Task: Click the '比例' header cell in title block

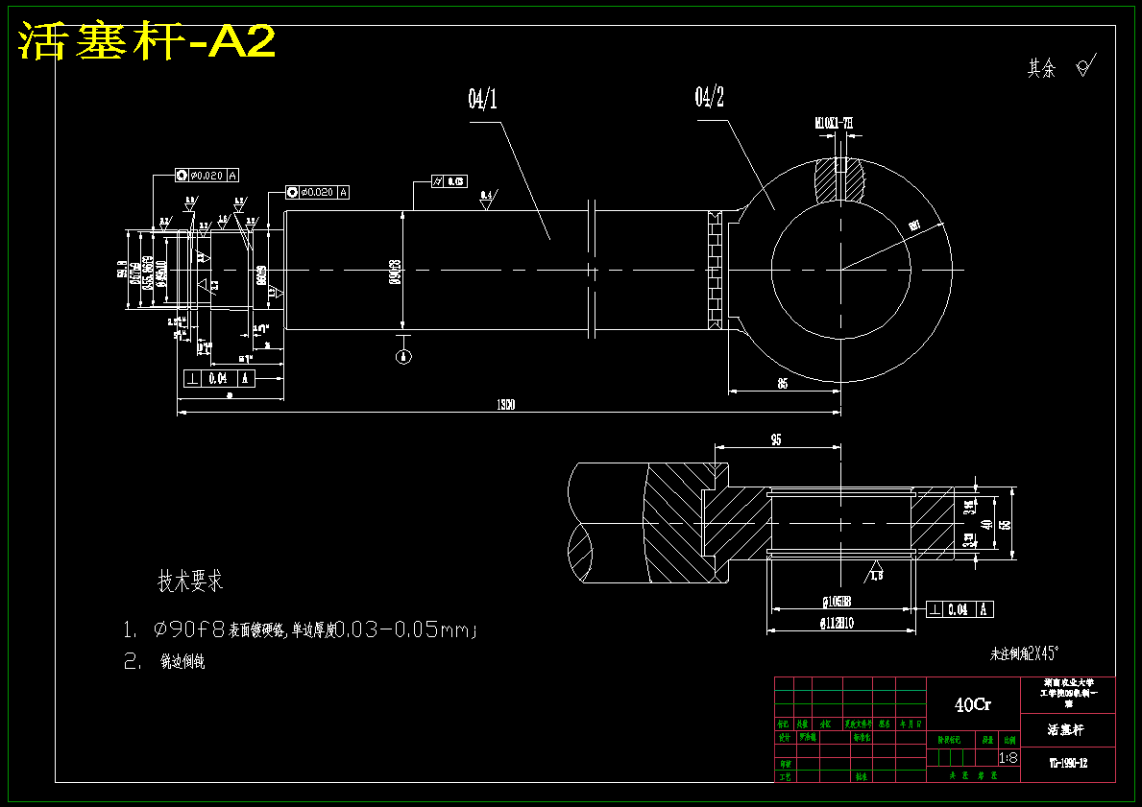Action: [1008, 740]
